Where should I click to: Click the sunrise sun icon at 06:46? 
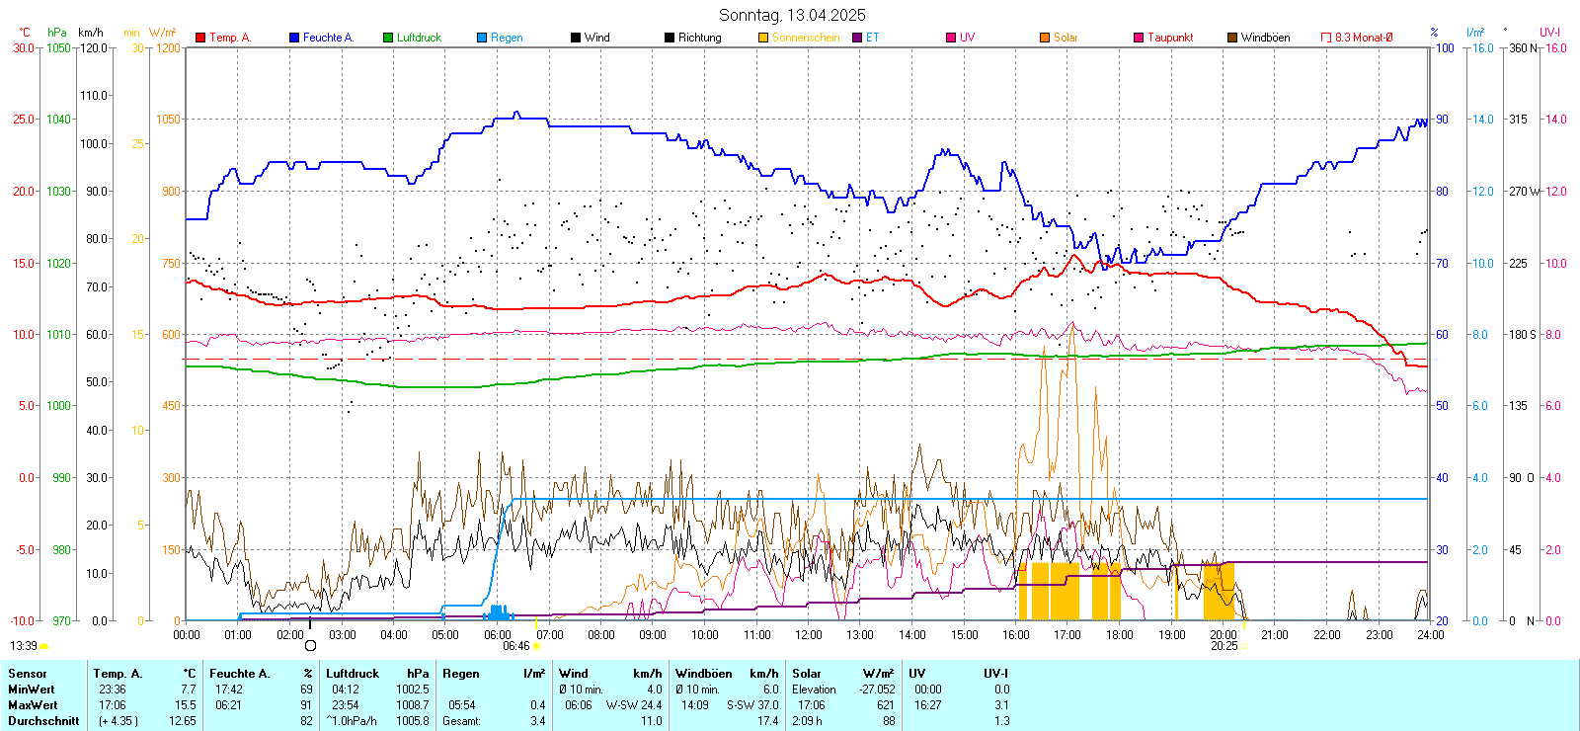pos(536,646)
